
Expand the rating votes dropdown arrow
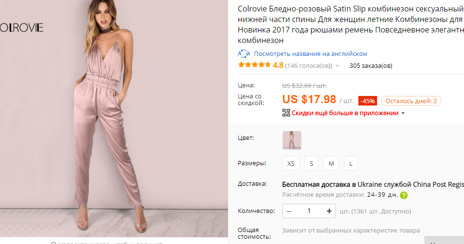[337, 66]
